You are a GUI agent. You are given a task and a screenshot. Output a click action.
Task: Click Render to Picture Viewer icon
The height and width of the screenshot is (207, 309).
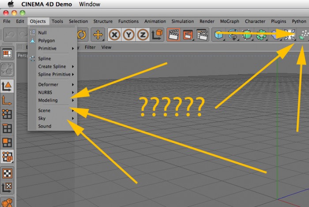click(188, 35)
